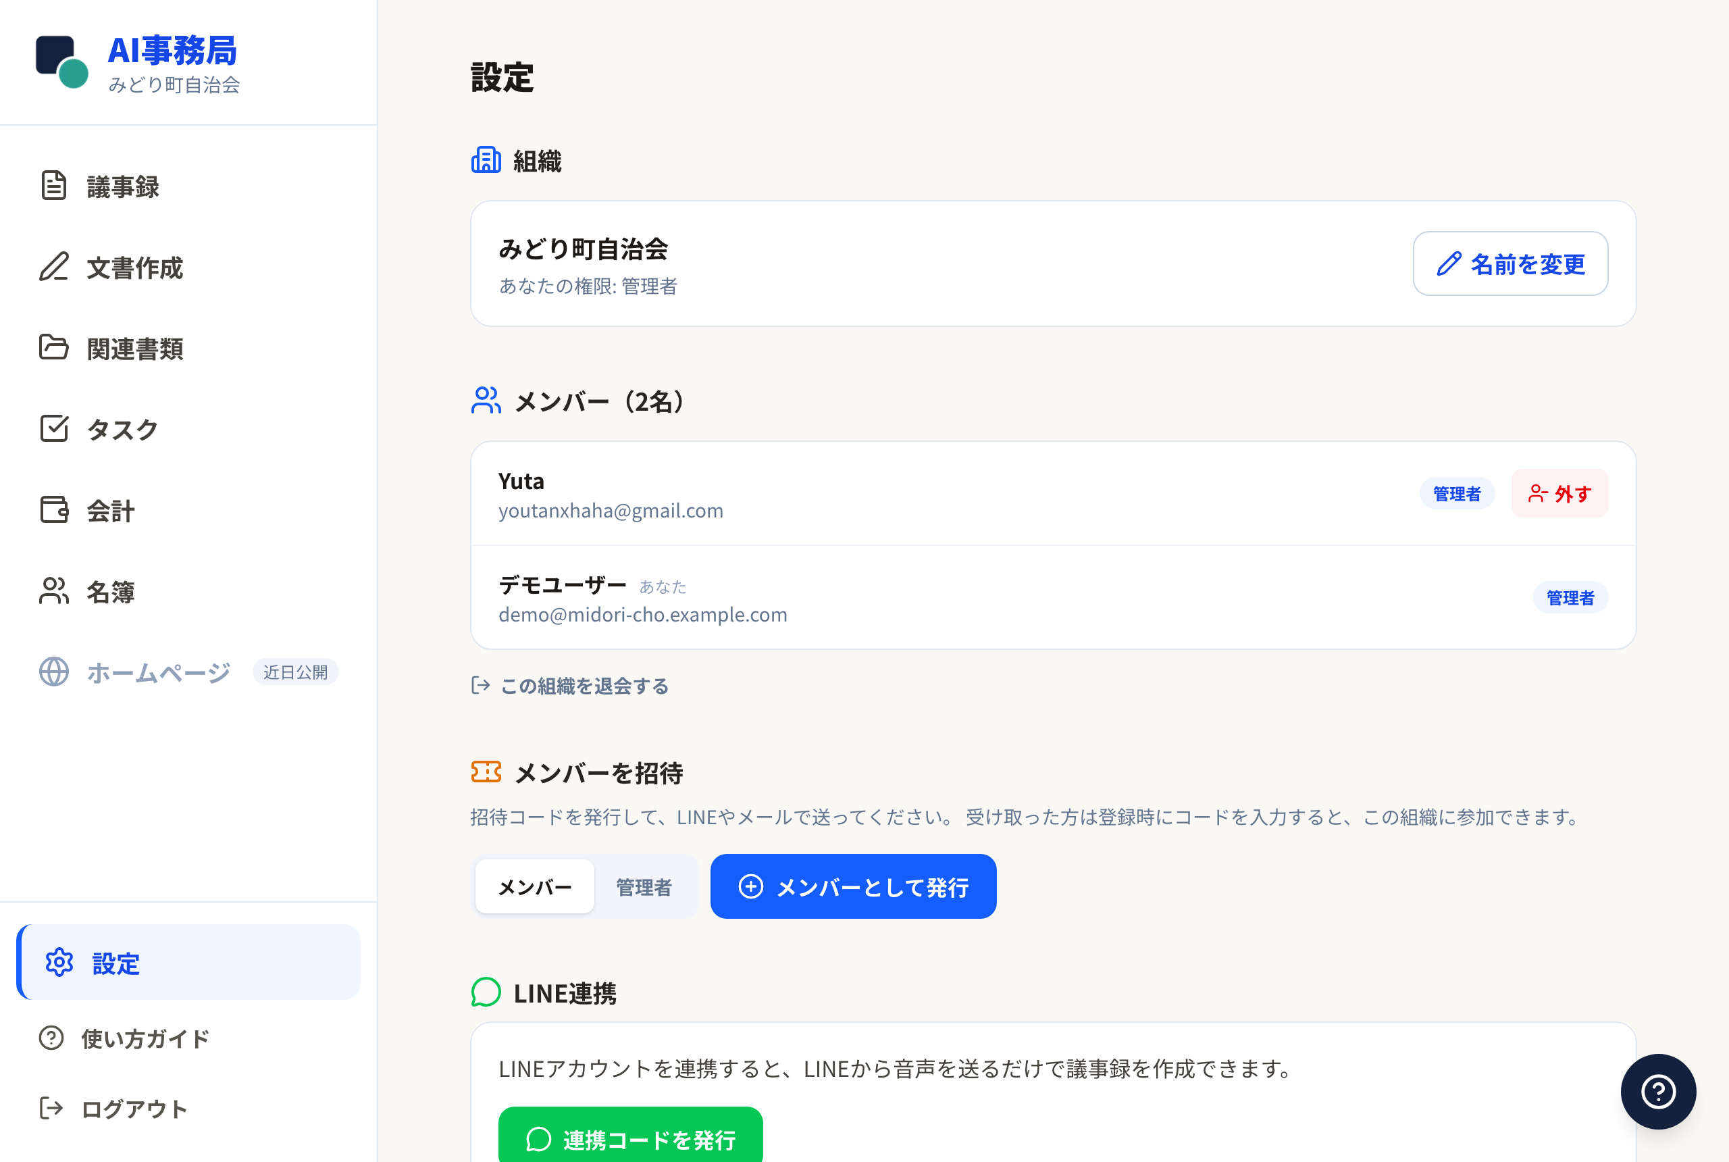Click the floating help question button

tap(1658, 1092)
